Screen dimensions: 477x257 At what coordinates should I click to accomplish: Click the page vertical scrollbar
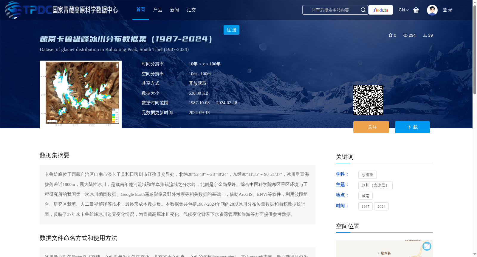point(475,49)
